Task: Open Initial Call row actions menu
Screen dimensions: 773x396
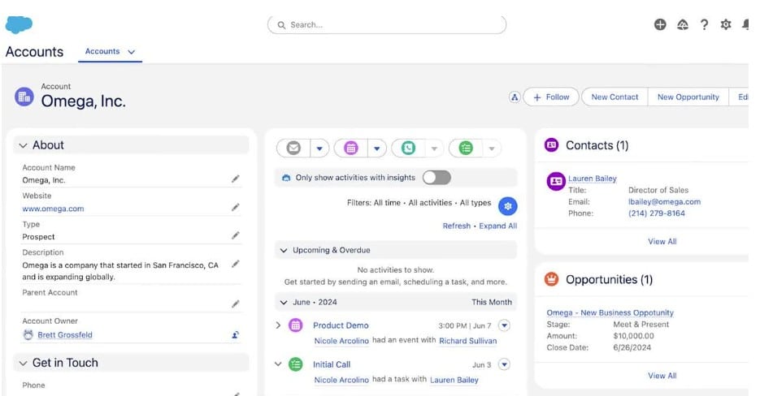Action: tap(504, 364)
